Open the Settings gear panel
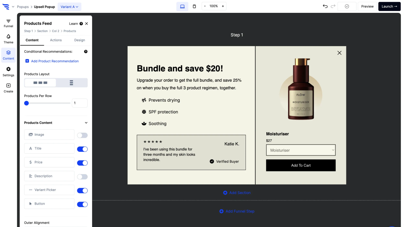 pyautogui.click(x=8, y=72)
